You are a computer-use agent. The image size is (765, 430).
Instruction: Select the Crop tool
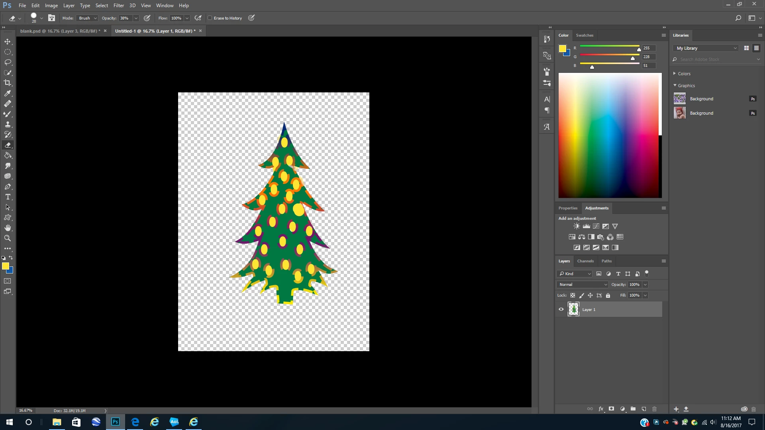[8, 83]
